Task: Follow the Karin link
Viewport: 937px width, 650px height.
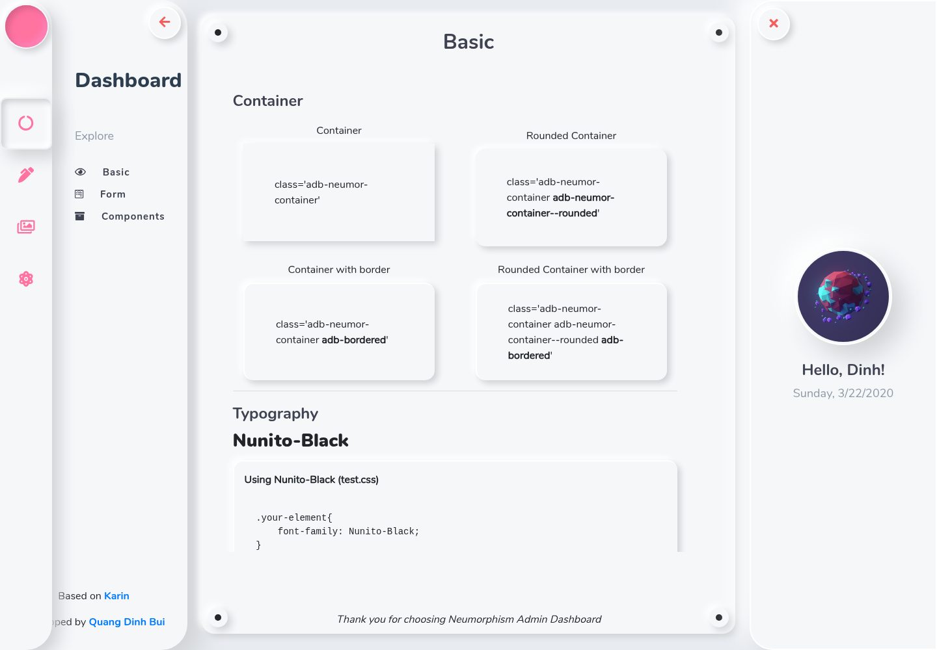Action: (116, 596)
